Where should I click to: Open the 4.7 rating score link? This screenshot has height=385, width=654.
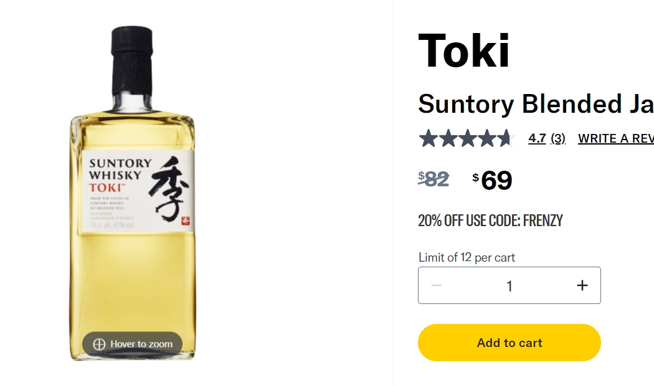(x=537, y=138)
